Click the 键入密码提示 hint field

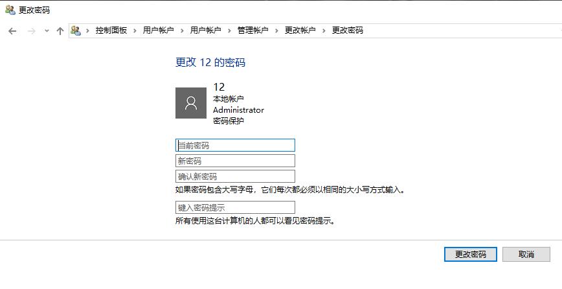(x=235, y=207)
